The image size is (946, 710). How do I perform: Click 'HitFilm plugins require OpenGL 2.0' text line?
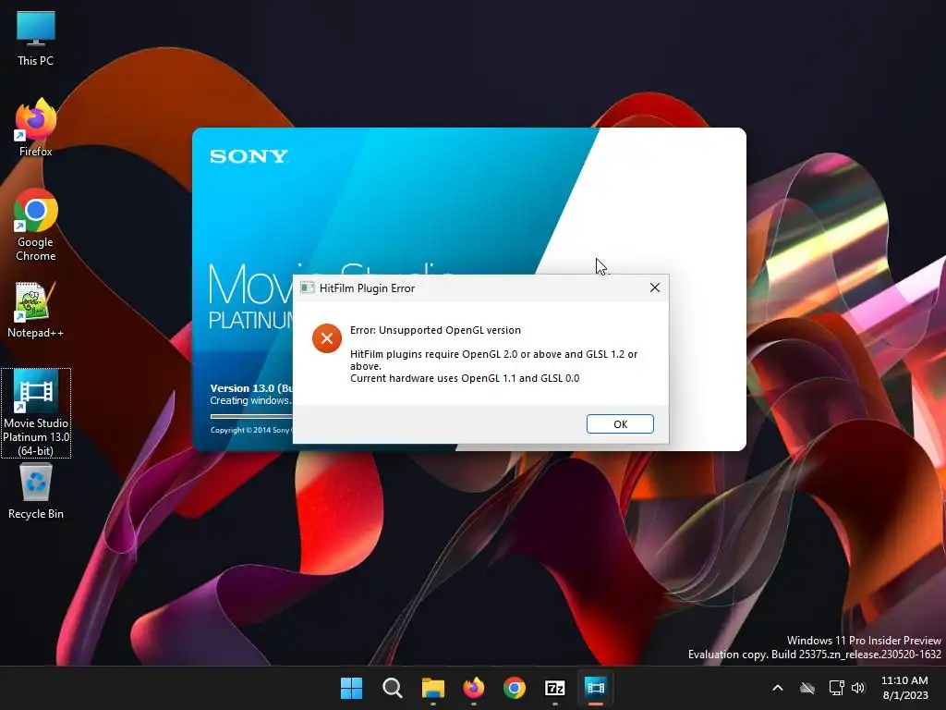click(x=493, y=360)
